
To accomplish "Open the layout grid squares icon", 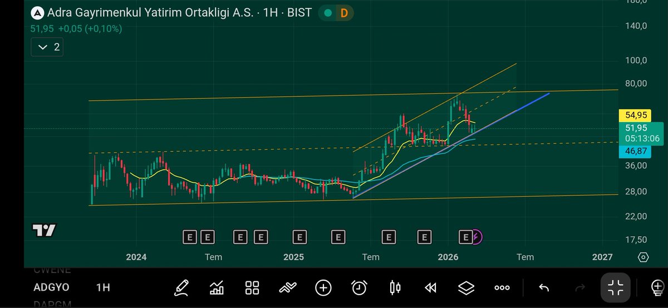I will click(x=252, y=287).
